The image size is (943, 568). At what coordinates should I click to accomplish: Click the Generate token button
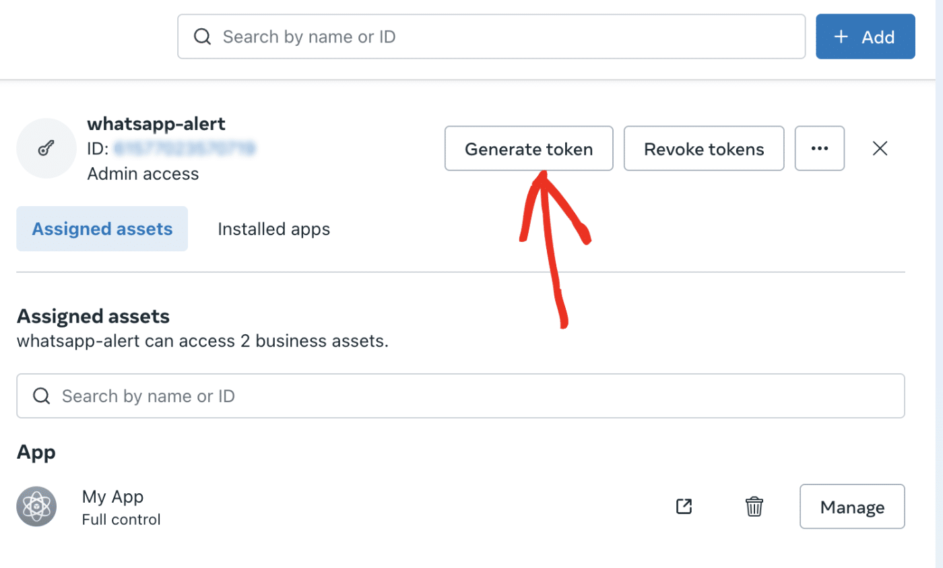point(529,148)
